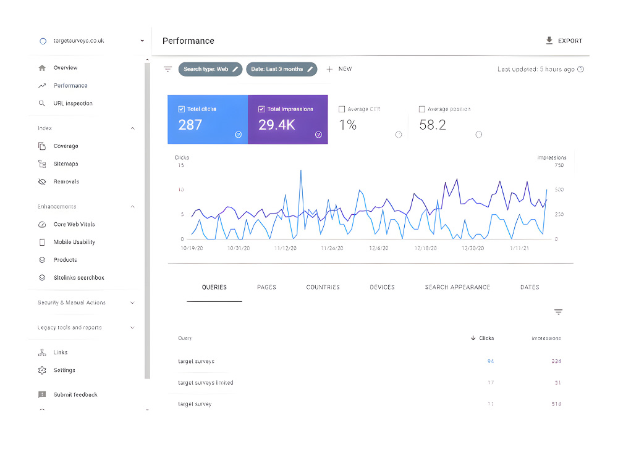618x463 pixels.
Task: Open the Overview home icon
Action: coord(42,68)
